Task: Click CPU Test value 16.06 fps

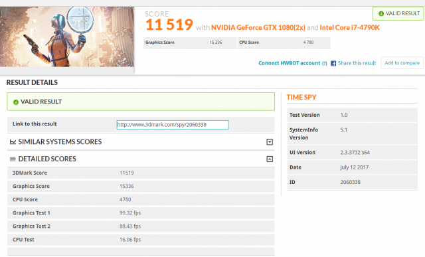Action: (x=130, y=240)
